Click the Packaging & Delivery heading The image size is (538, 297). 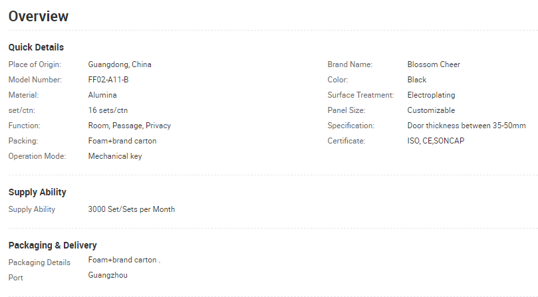point(53,245)
